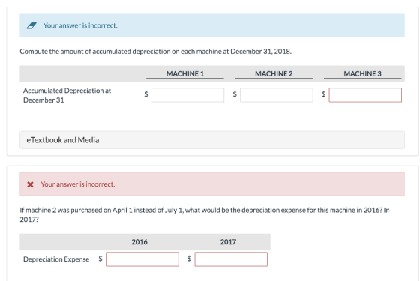This screenshot has height=281, width=420.
Task: Click the Machine 1 accumulated depreciation field
Action: [187, 95]
